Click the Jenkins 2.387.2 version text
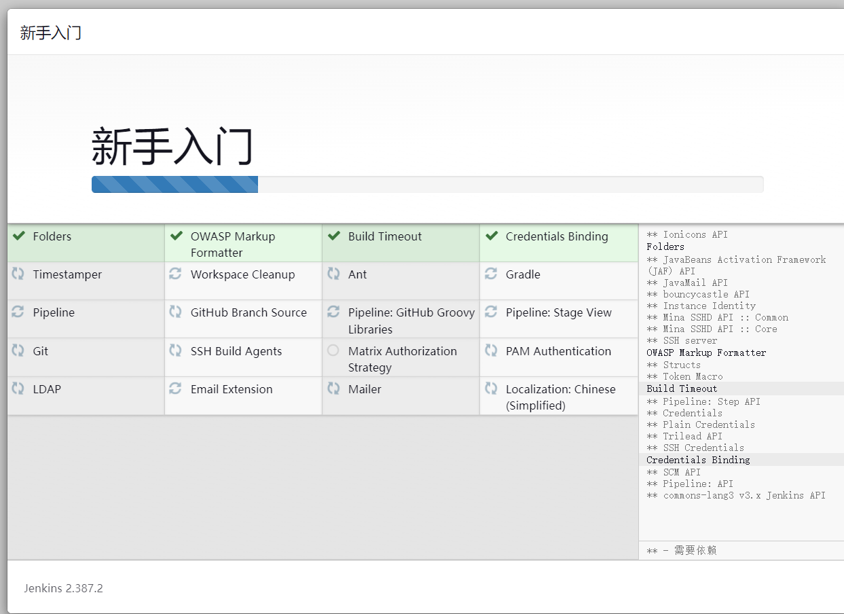The width and height of the screenshot is (844, 614). (x=63, y=588)
